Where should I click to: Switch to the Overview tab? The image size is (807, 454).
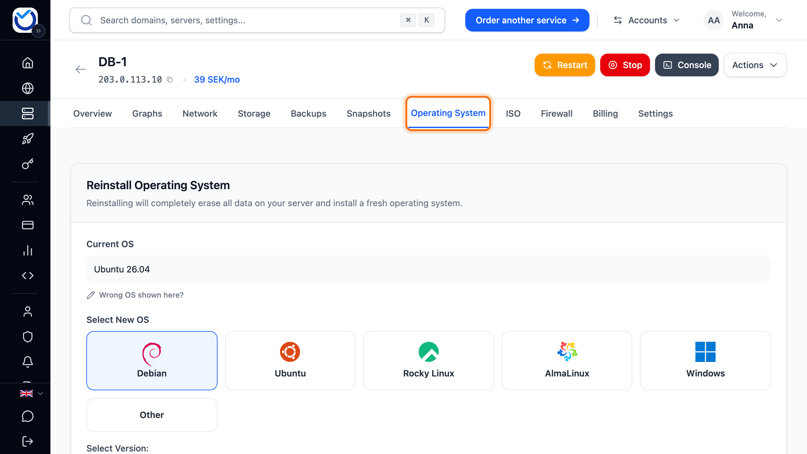coord(92,113)
